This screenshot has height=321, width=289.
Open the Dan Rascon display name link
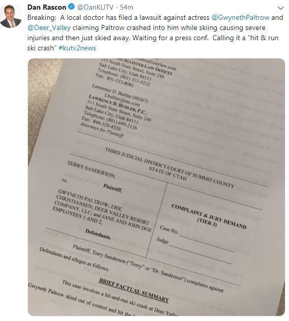point(47,7)
